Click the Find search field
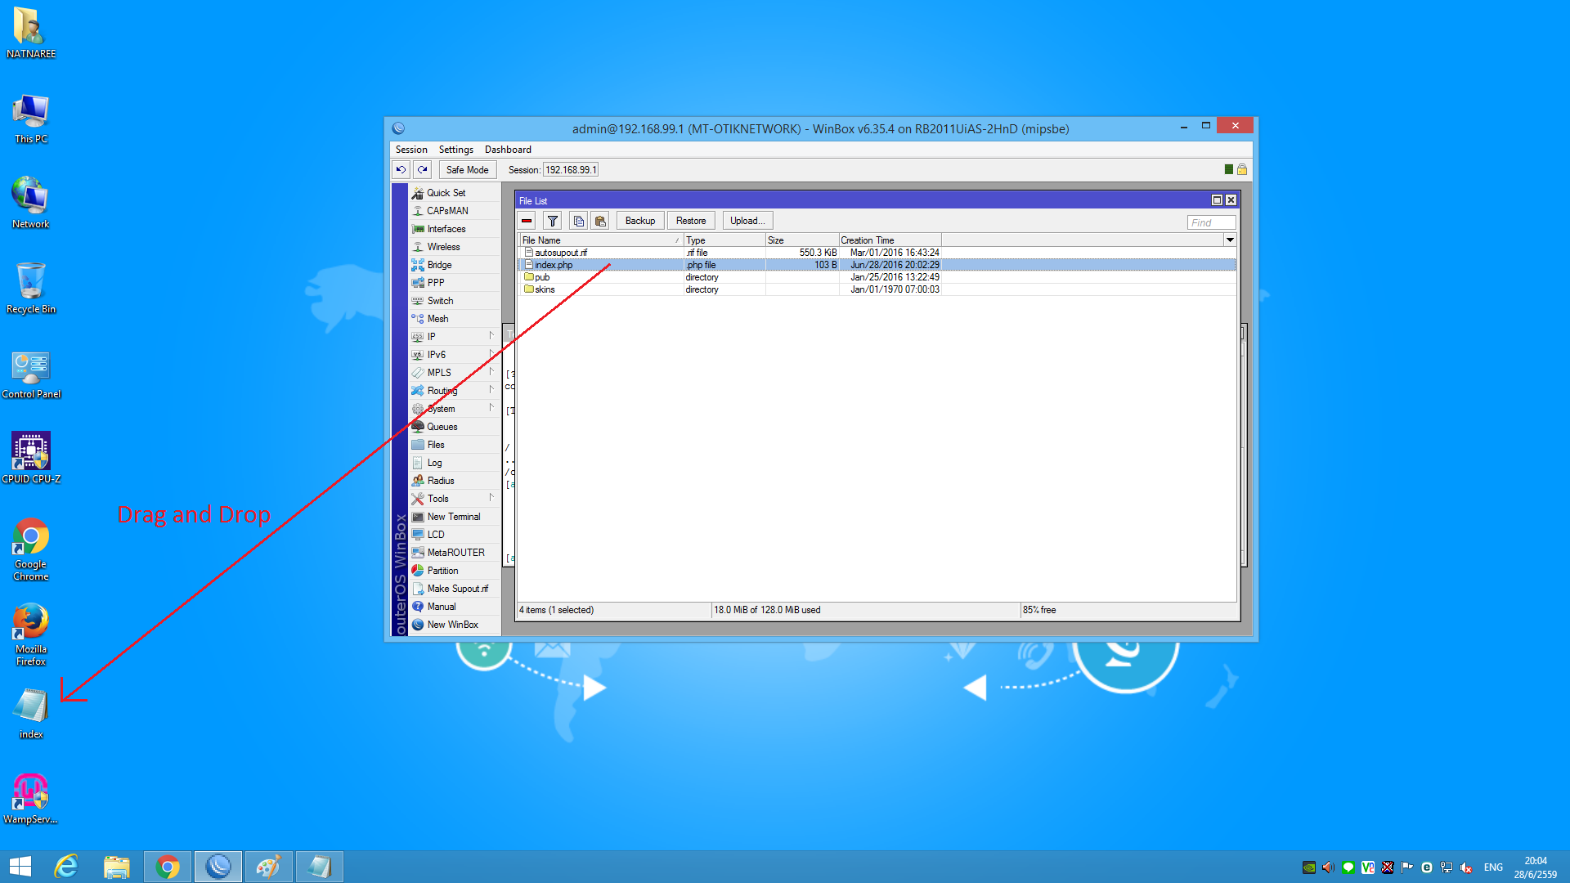1570x883 pixels. pos(1211,222)
